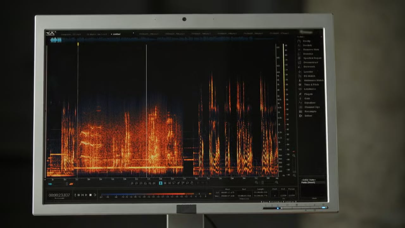Screen dimensions: 405x228
Task: Open the Declip module
Action: tap(307, 41)
